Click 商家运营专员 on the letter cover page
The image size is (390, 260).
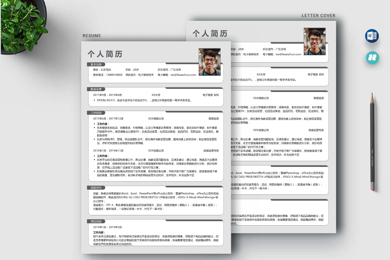[x=316, y=130]
